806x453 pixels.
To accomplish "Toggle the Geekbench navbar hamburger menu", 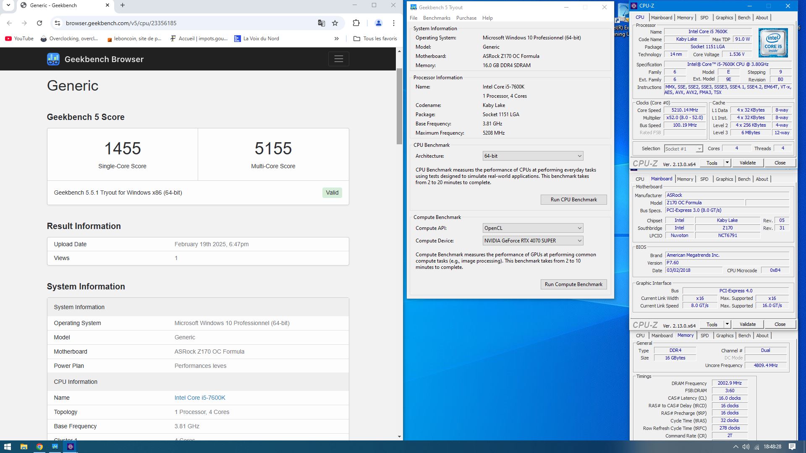I will coord(339,59).
